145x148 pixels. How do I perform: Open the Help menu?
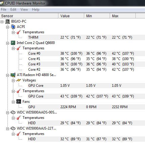(x=36, y=10)
